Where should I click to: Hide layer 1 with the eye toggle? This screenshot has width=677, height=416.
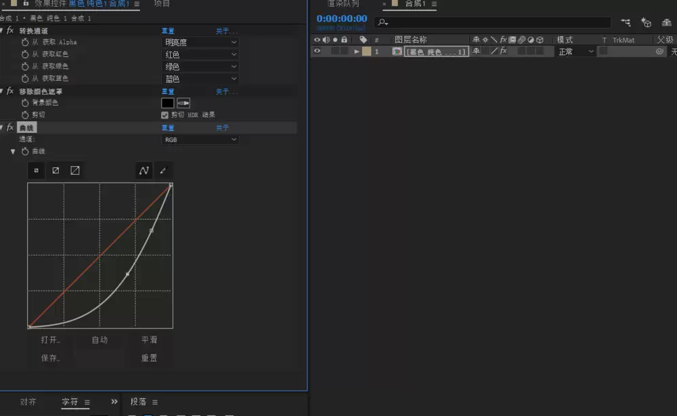[x=317, y=51]
